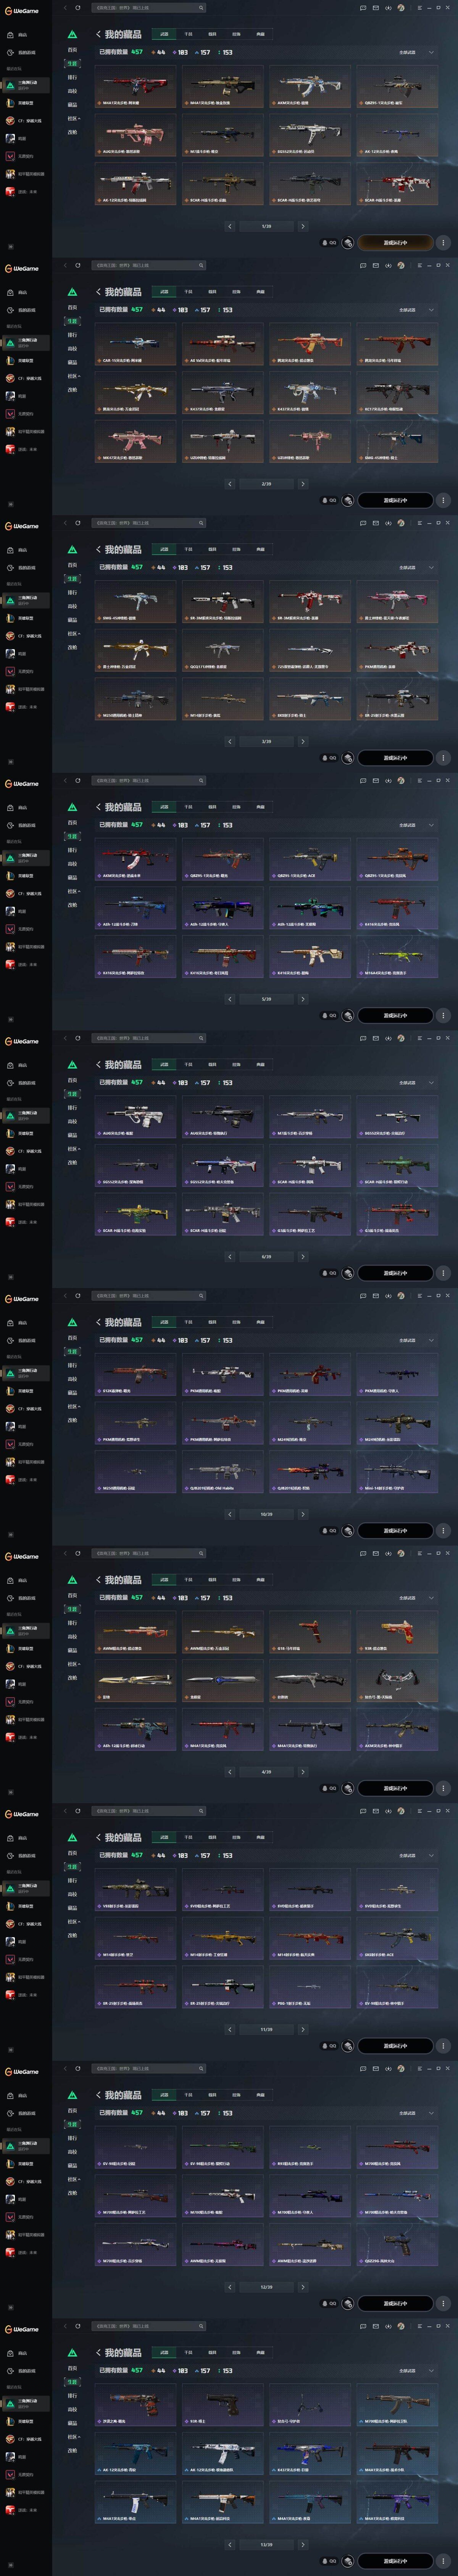The width and height of the screenshot is (458, 2576).
Task: Click avatar icon left of 游戏运行中 below 12/39
Action: (x=347, y=2303)
